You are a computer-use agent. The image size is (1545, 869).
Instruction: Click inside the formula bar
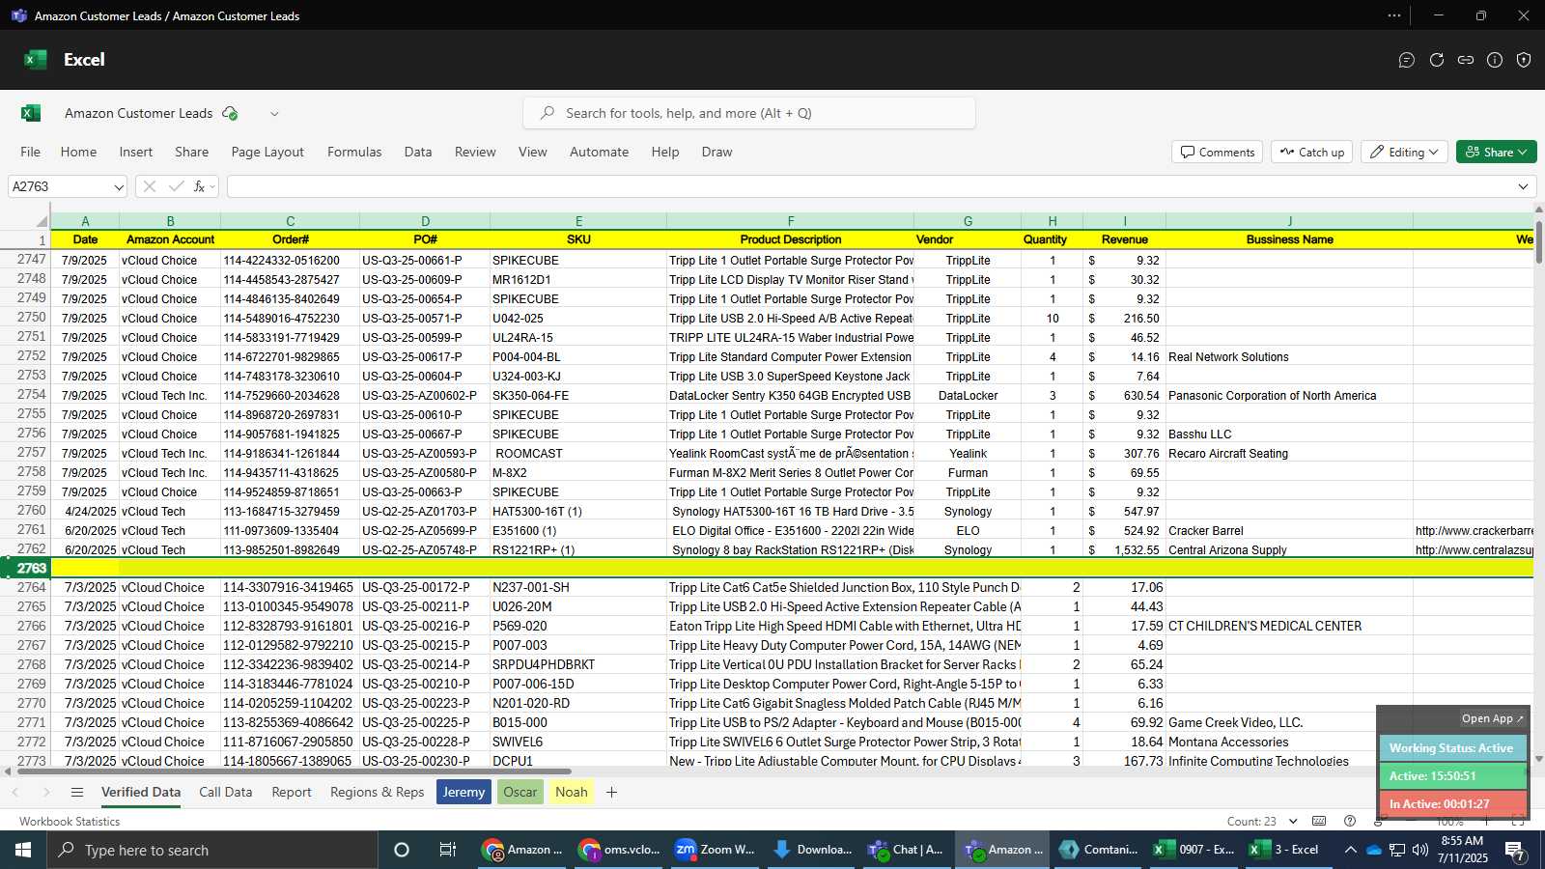tap(869, 186)
